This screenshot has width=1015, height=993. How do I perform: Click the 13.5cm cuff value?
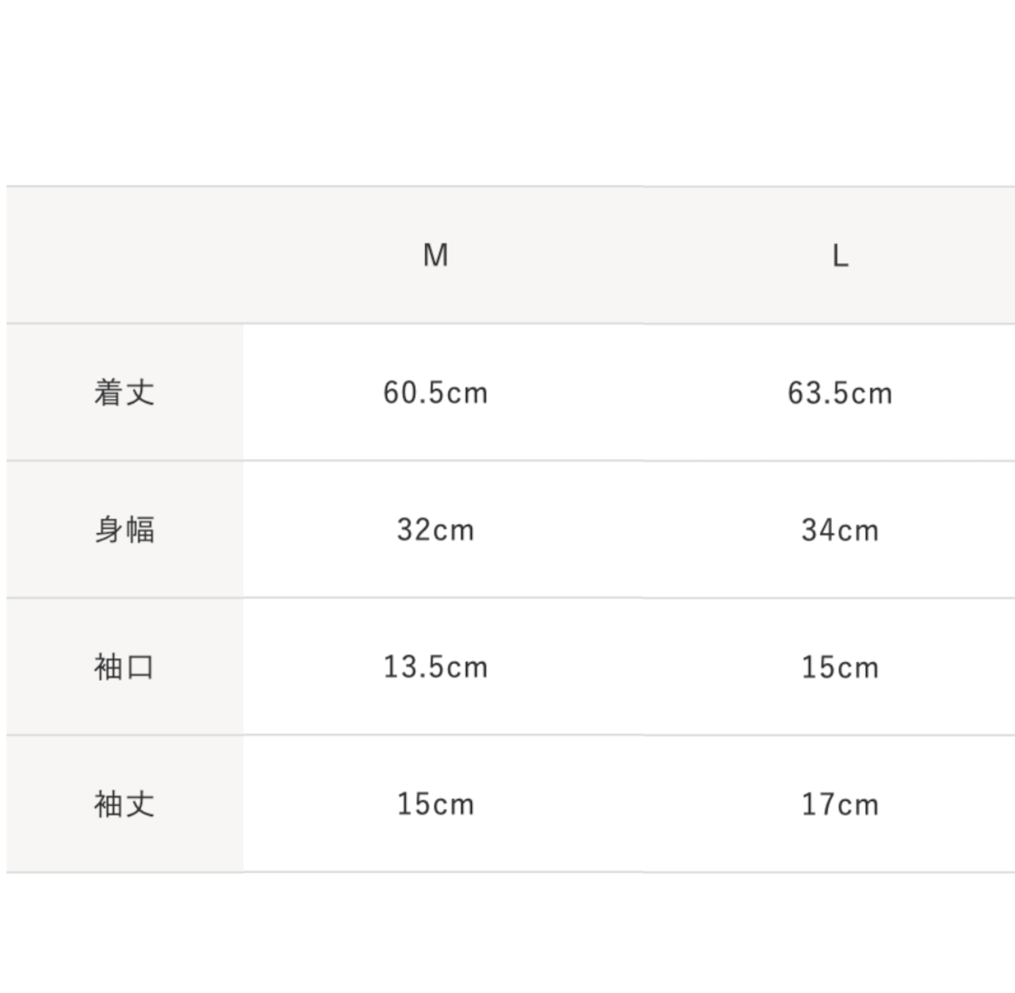[435, 667]
